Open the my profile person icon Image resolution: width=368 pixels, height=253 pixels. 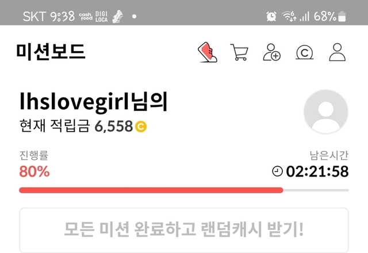[x=338, y=52]
